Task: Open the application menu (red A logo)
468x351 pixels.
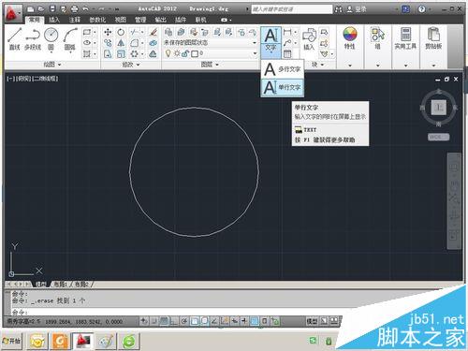Action: pos(12,13)
